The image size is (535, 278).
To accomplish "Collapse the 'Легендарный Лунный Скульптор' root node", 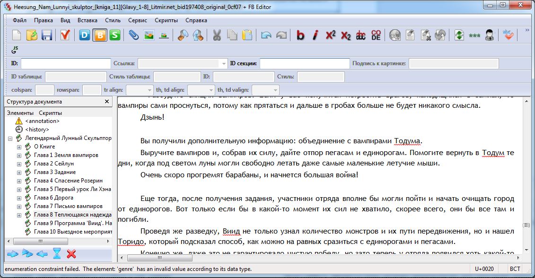I will pyautogui.click(x=10, y=138).
